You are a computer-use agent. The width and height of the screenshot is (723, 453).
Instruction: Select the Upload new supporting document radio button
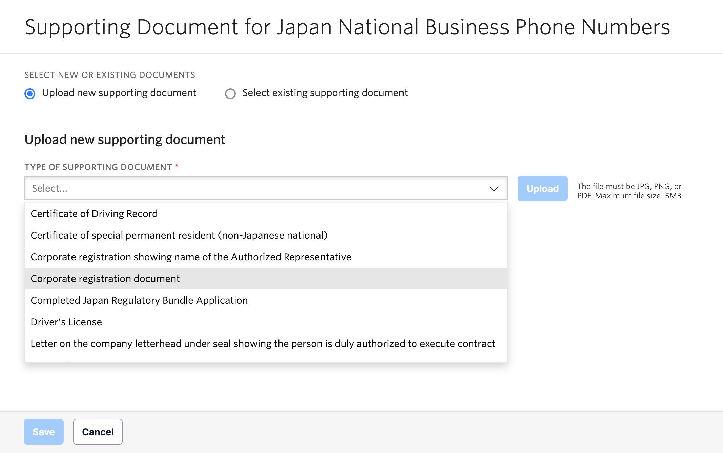click(x=29, y=93)
